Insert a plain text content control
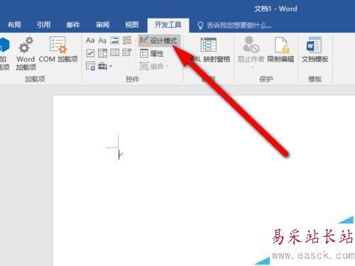 102,40
